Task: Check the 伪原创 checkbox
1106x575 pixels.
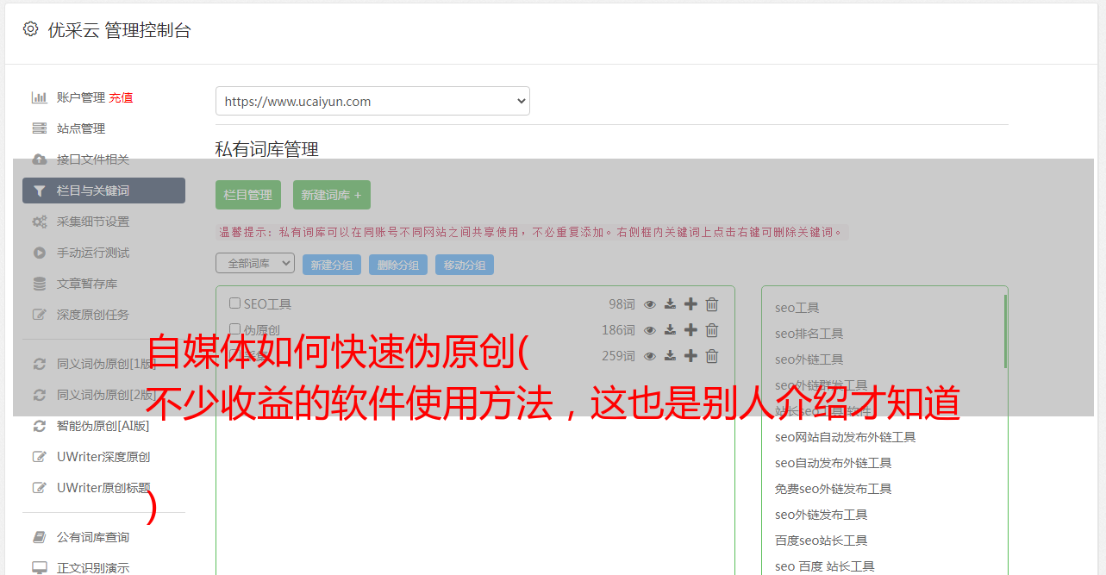Action: pyautogui.click(x=234, y=329)
